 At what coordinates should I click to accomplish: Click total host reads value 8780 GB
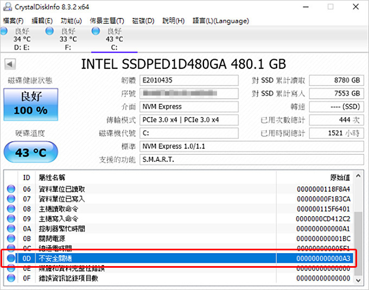(x=336, y=80)
